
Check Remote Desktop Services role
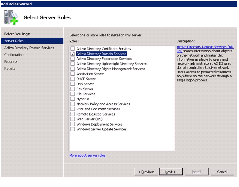(73, 114)
